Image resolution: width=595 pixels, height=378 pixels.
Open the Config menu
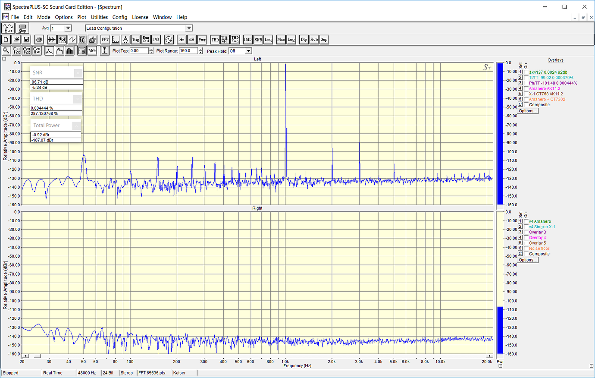pos(120,17)
